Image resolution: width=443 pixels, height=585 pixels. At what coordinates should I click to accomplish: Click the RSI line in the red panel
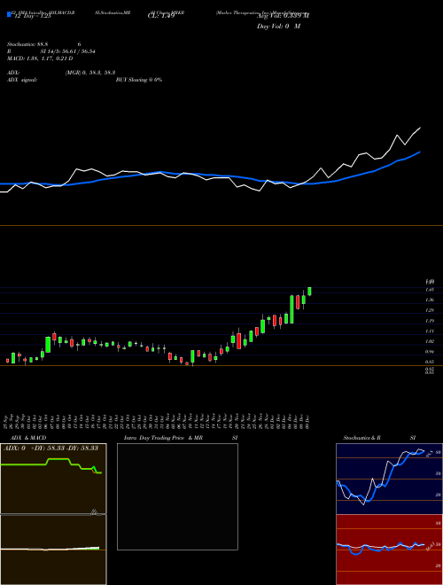pos(380,547)
